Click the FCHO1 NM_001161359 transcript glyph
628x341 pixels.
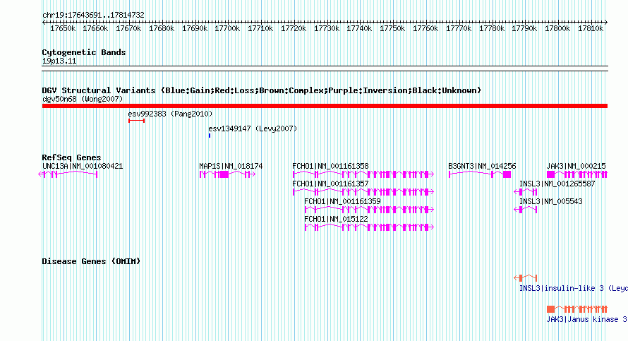(x=369, y=209)
